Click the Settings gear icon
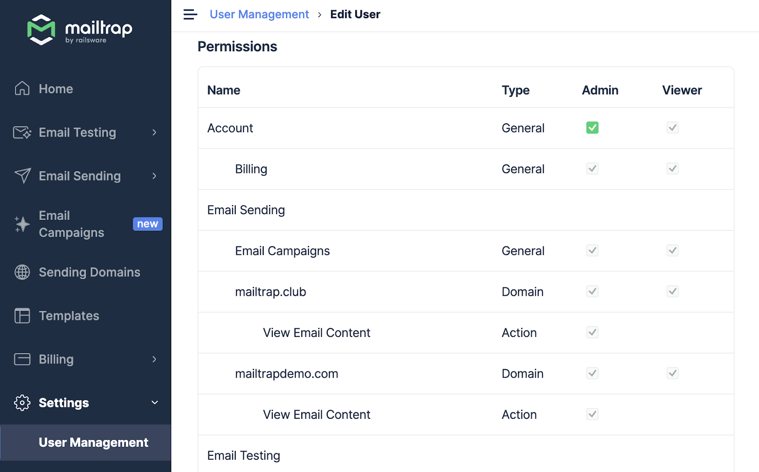759x472 pixels. 22,403
